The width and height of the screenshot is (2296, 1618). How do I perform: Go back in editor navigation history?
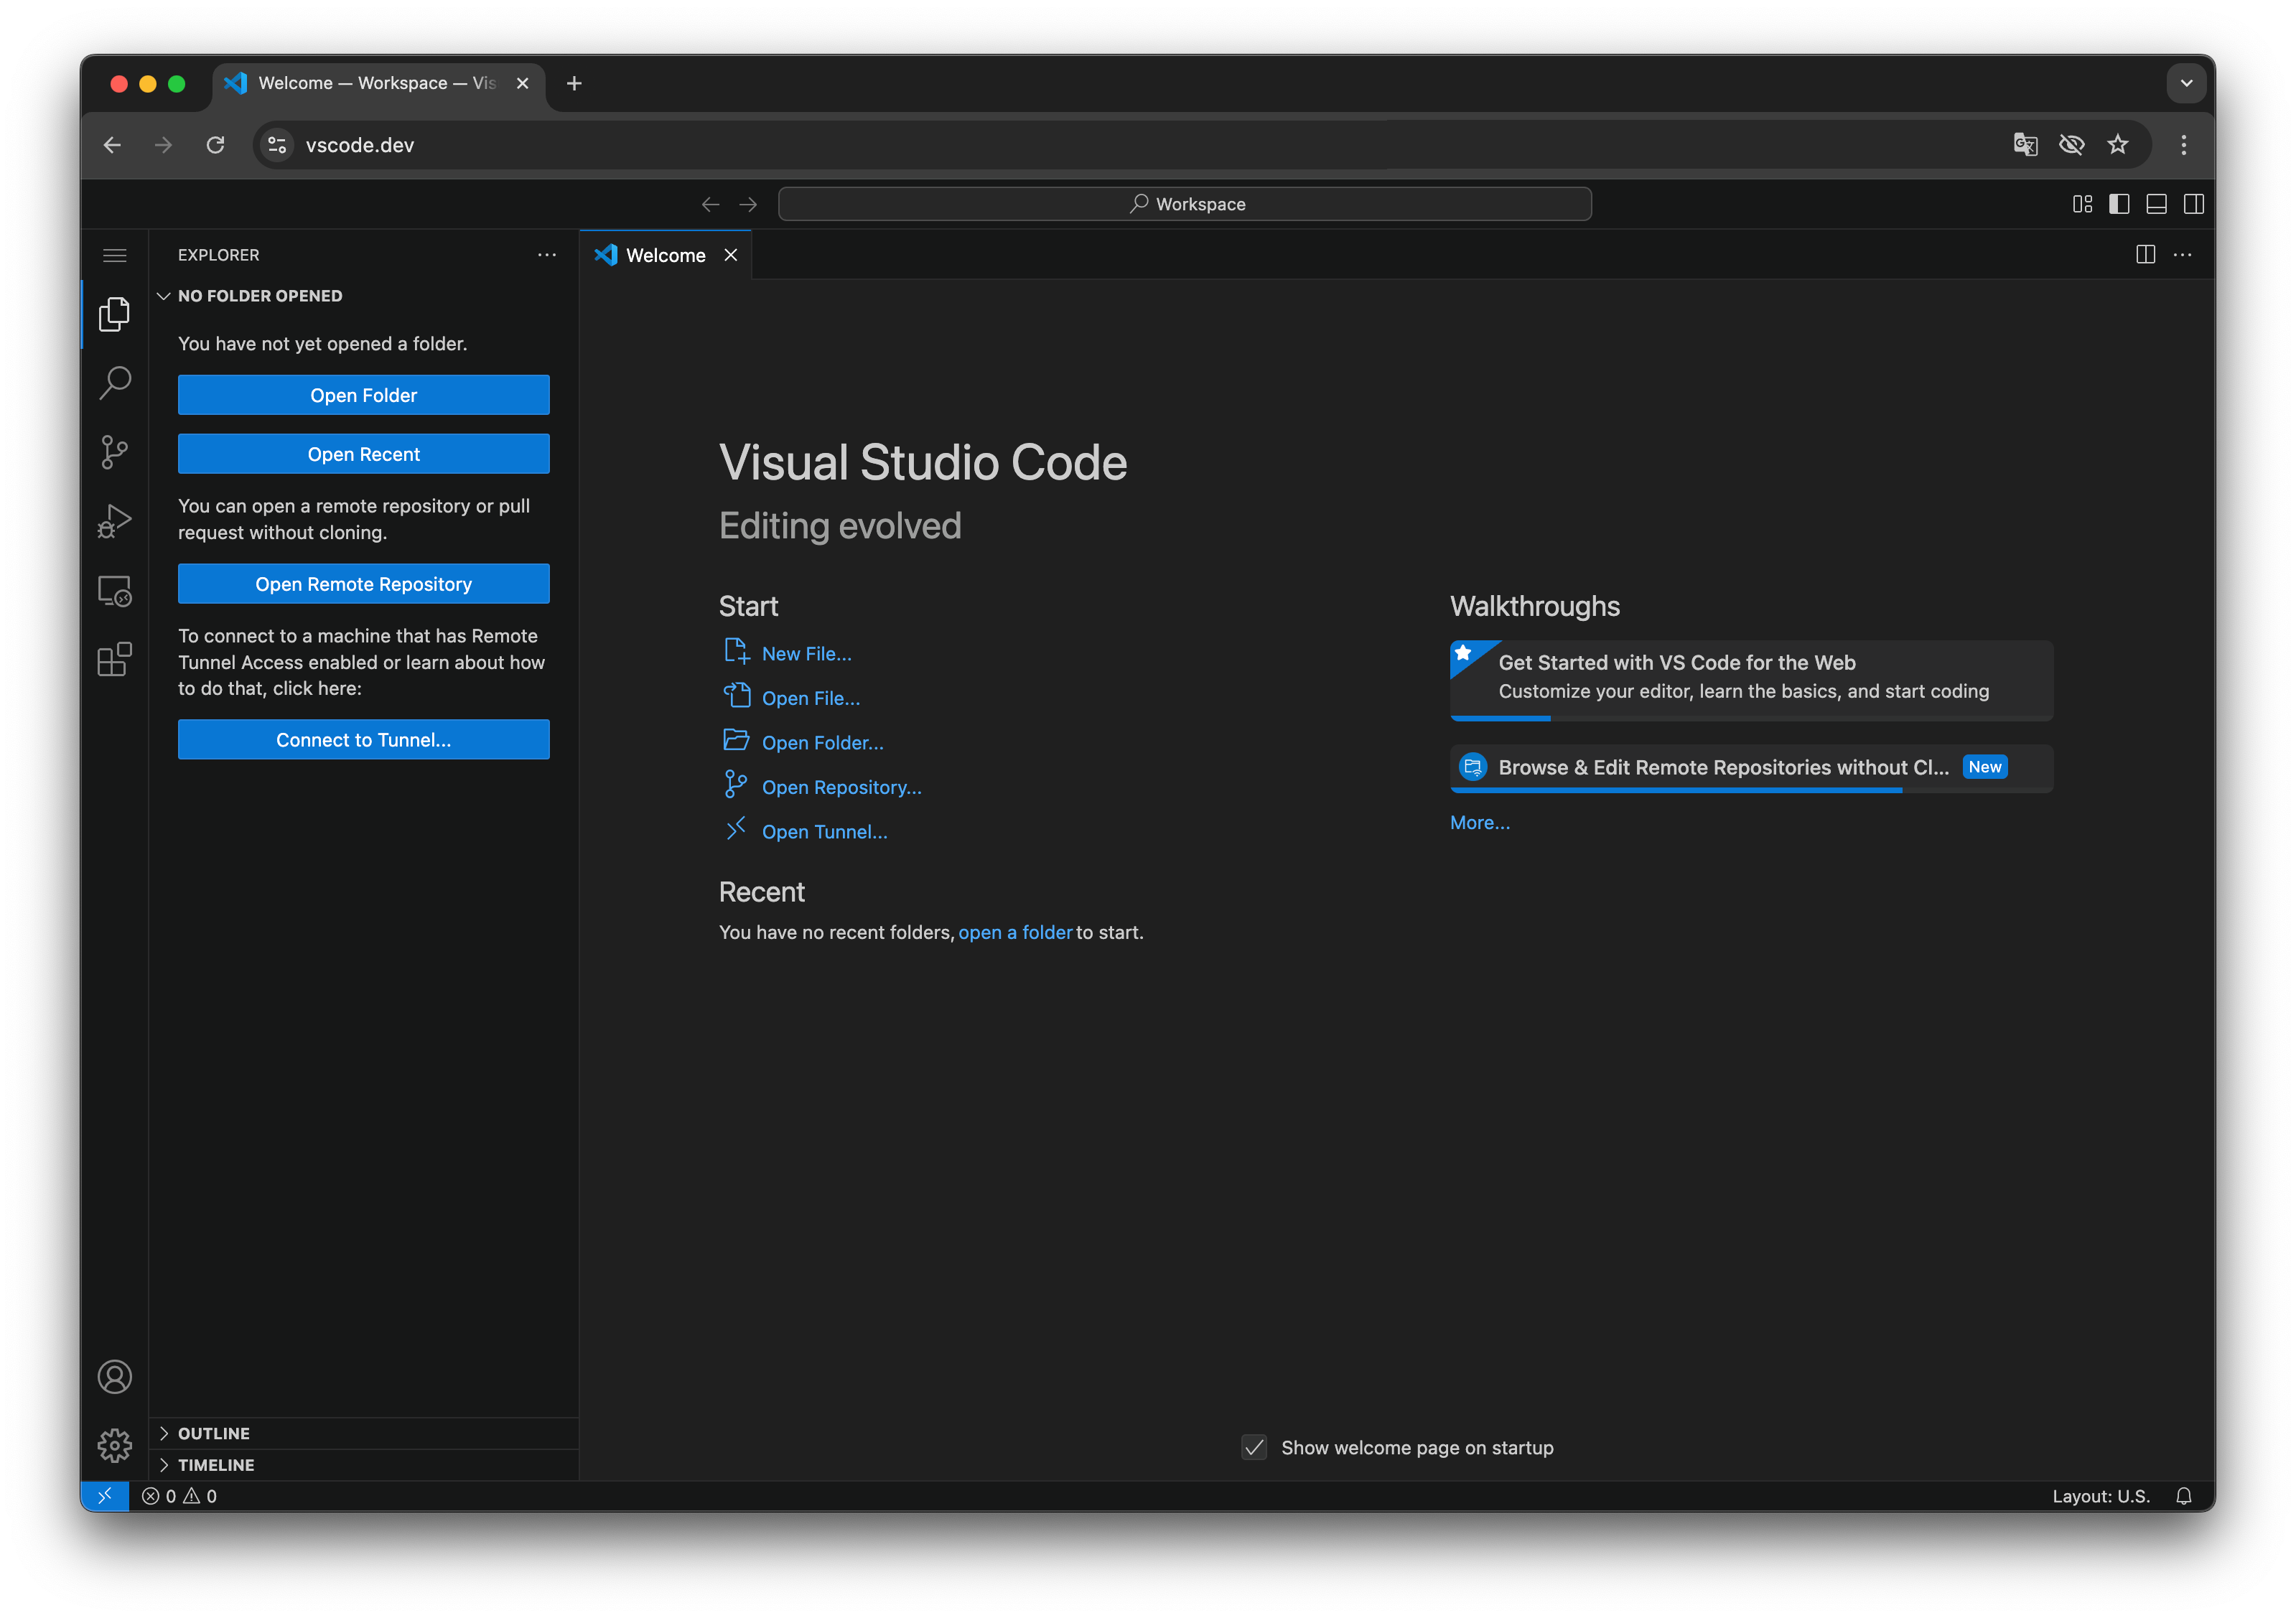point(710,204)
